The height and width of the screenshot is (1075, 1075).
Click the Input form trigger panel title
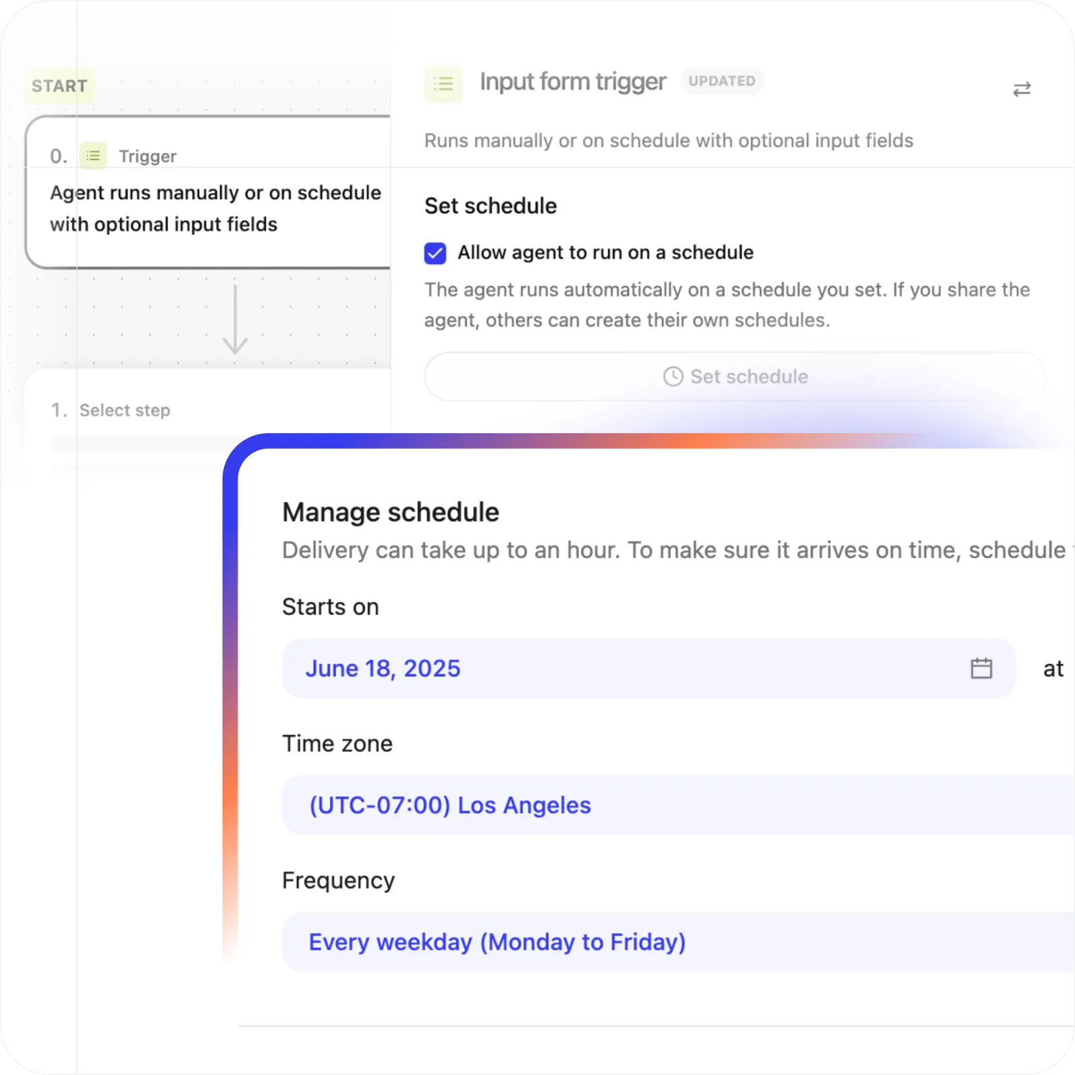click(x=572, y=82)
